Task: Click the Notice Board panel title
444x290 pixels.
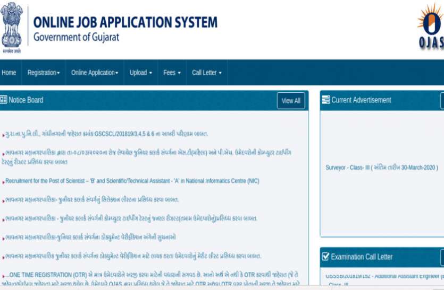Action: pos(26,100)
